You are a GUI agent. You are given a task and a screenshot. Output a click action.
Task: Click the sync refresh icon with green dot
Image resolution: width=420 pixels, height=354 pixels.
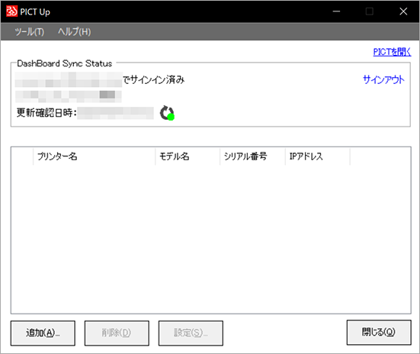coord(167,113)
